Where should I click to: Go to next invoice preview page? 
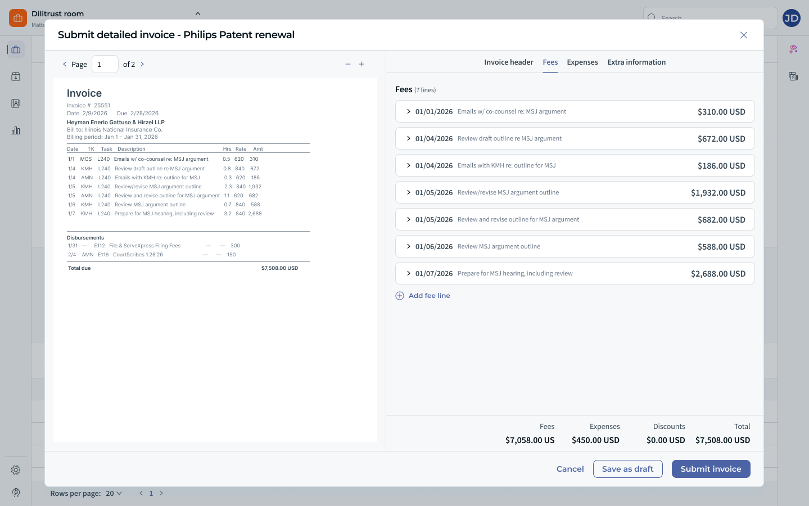pos(142,64)
